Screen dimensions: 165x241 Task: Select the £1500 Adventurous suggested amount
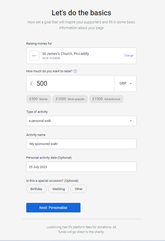[106, 99]
